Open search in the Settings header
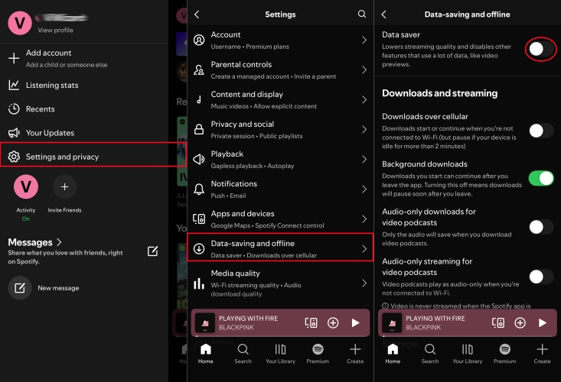Viewport: 561px width, 382px height. click(362, 14)
